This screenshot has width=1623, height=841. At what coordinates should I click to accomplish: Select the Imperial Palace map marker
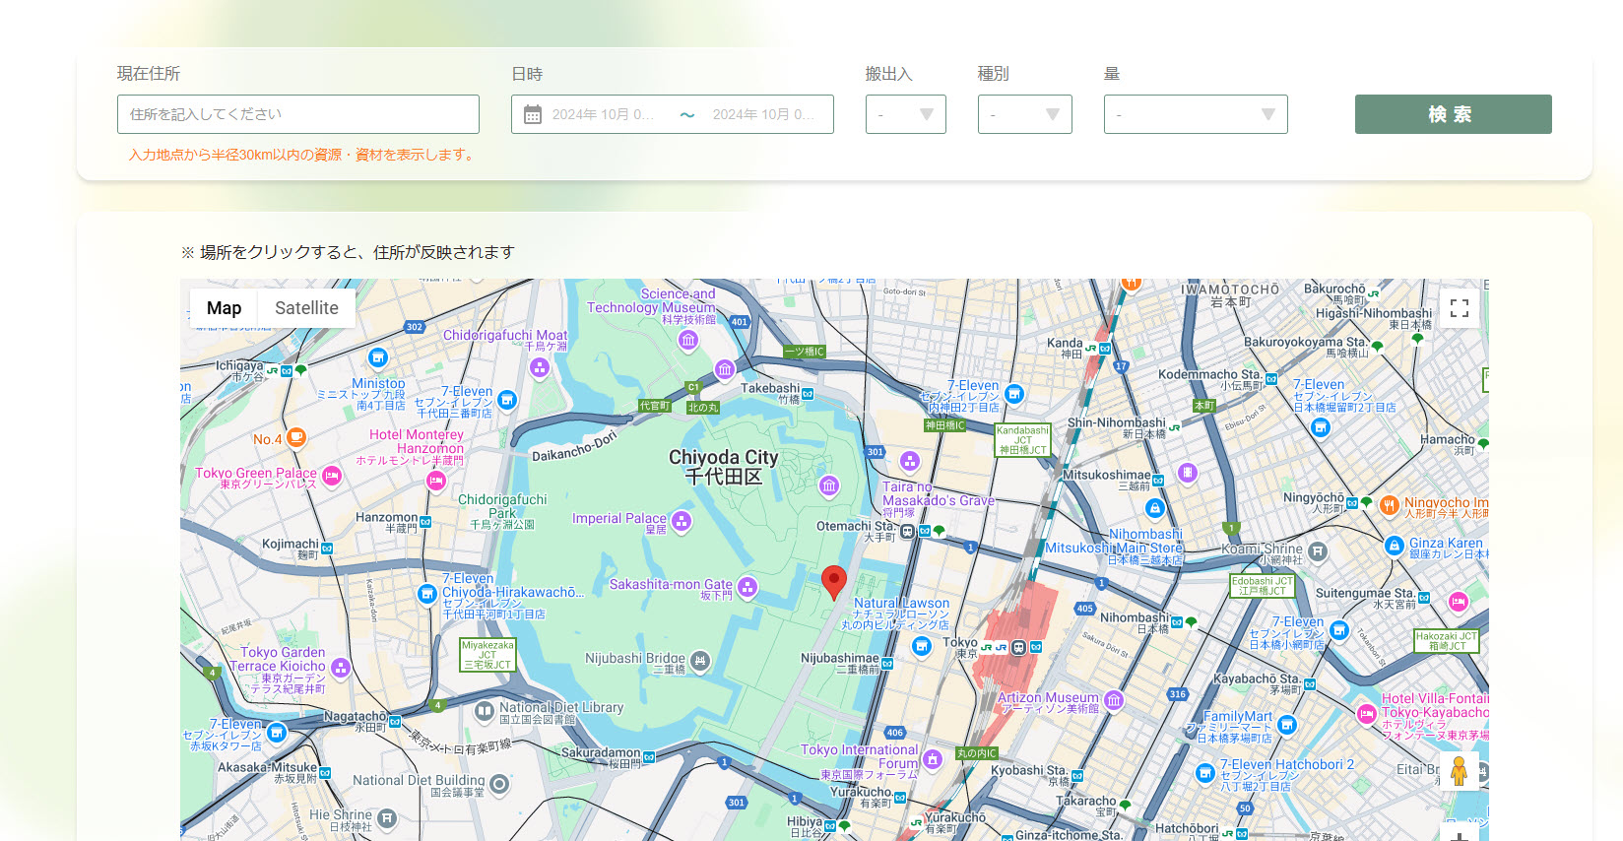point(682,521)
